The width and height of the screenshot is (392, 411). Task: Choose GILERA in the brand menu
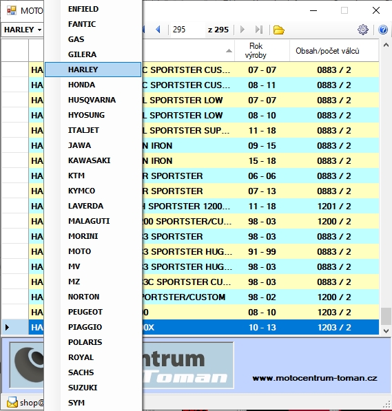(93, 54)
